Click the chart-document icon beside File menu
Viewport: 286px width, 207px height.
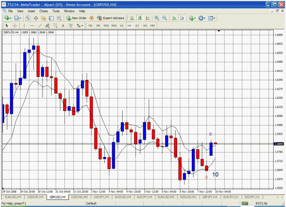click(5, 11)
